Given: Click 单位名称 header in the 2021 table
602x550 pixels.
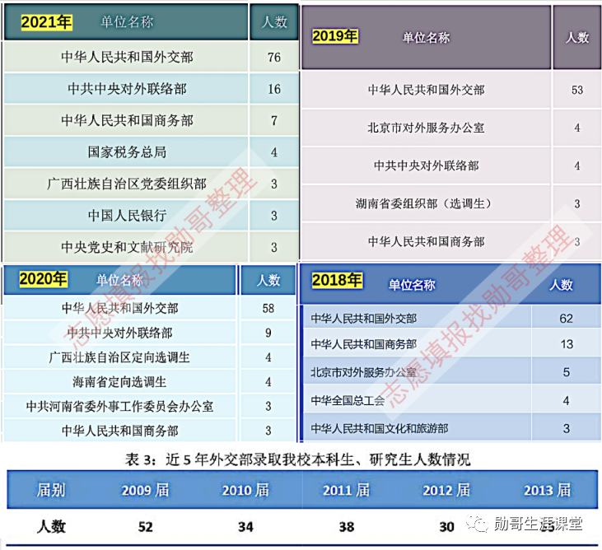Looking at the screenshot, I should click(x=127, y=22).
